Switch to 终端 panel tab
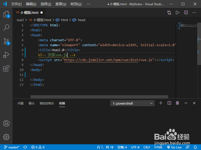This screenshot has width=201, height=150. 62,103
